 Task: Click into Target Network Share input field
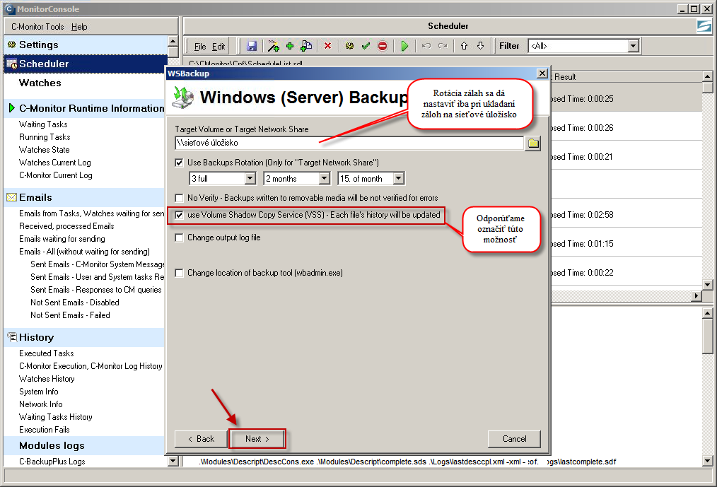click(x=349, y=143)
